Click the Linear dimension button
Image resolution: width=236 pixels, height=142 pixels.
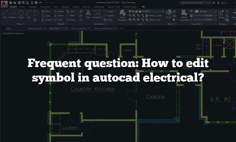109,11
